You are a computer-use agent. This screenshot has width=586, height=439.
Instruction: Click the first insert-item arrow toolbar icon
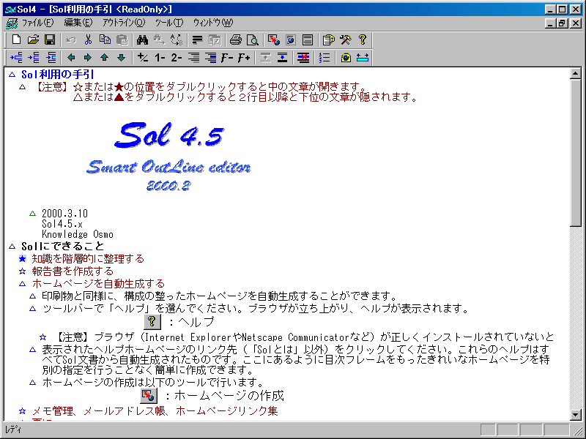[x=16, y=58]
